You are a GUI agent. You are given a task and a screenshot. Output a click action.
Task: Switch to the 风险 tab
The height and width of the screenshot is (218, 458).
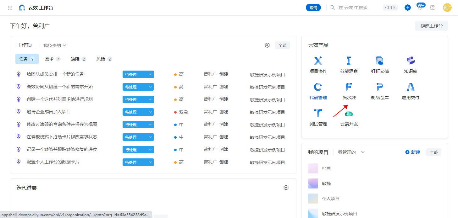tap(104, 59)
